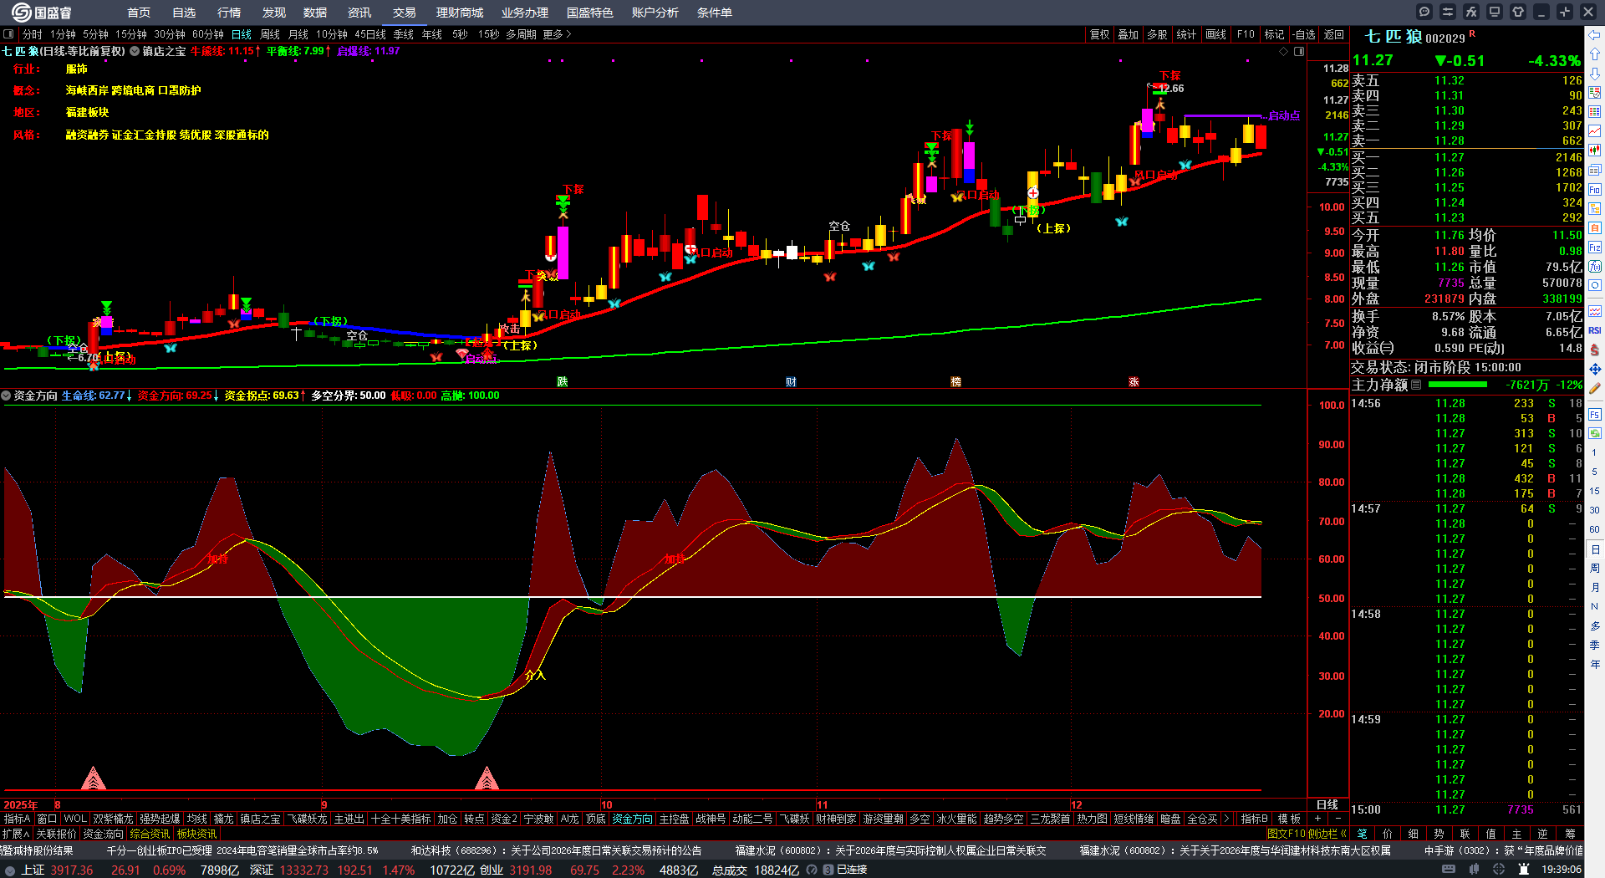Click the 上证 index value 3917.36
1605x878 pixels.
tap(72, 870)
